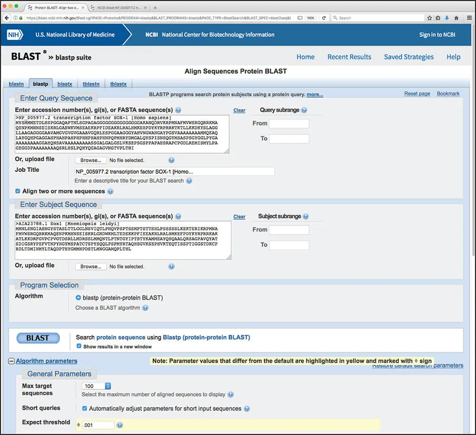Click help icon beside subject upload file

click(x=171, y=266)
